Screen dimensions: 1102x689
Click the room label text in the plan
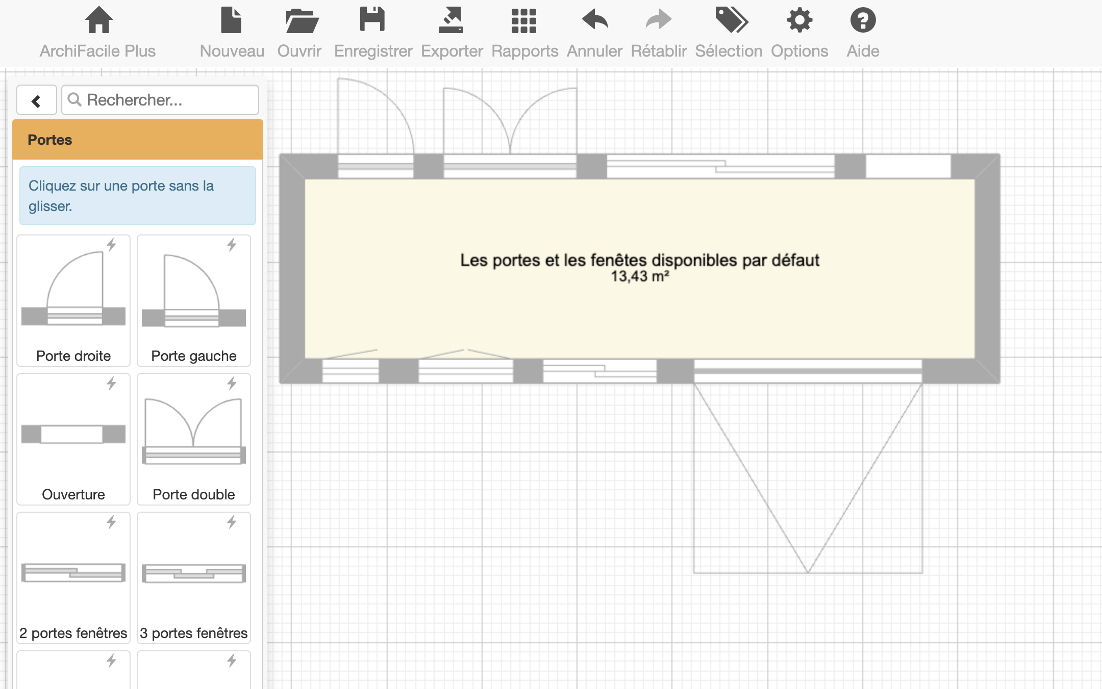(x=639, y=260)
